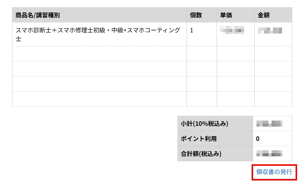Click the ポイント利用 label
This screenshot has height=188, width=305.
coord(199,139)
